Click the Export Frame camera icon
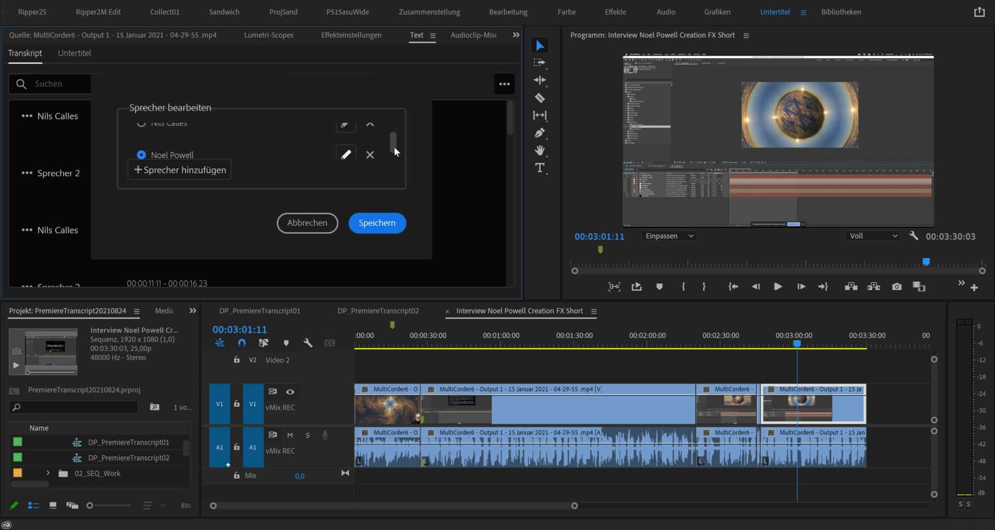995x530 pixels. point(897,286)
